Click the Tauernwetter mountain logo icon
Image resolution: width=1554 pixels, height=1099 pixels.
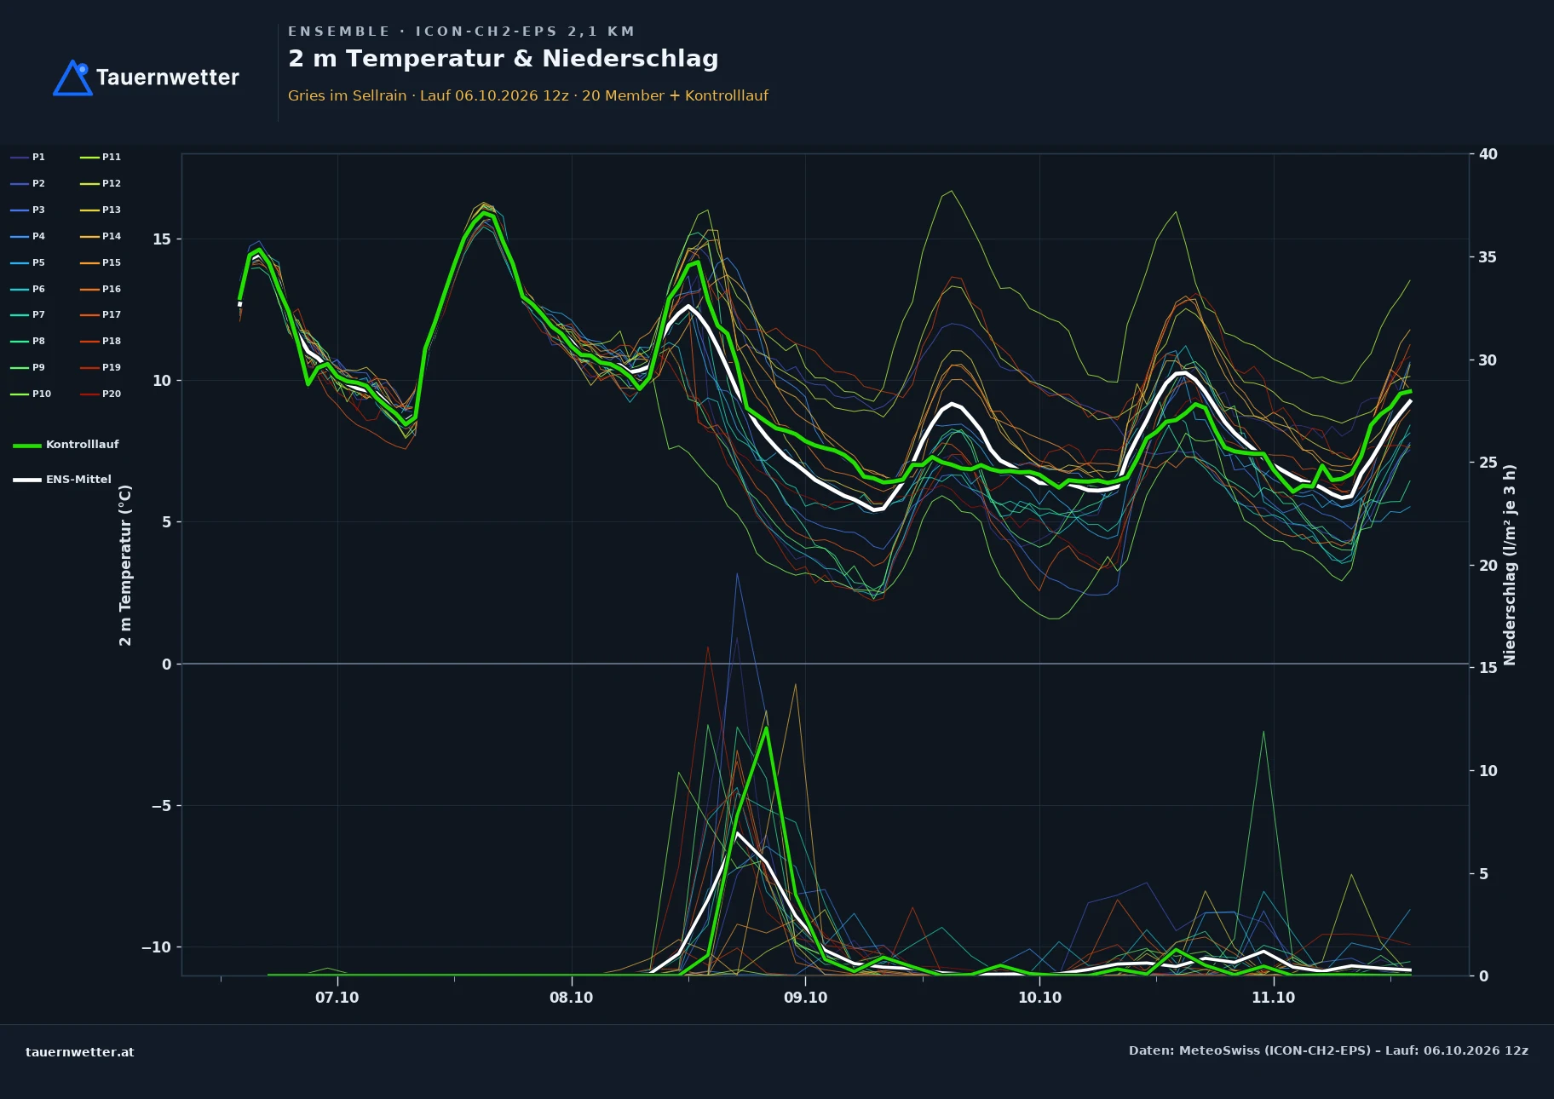[73, 78]
